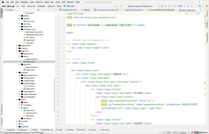
Task: Expand the console folder in tree
Action: pos(17,121)
